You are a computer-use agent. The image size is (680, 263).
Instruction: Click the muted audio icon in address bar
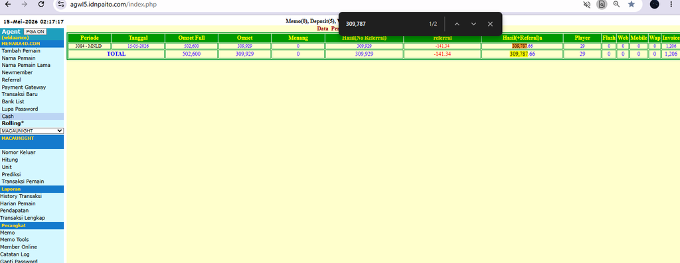point(587,5)
